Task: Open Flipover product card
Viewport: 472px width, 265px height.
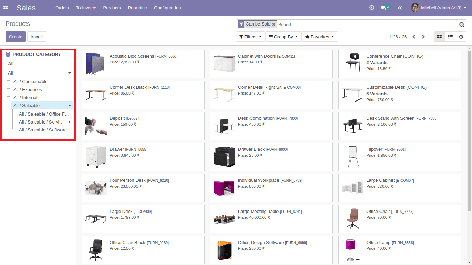Action: [x=400, y=157]
